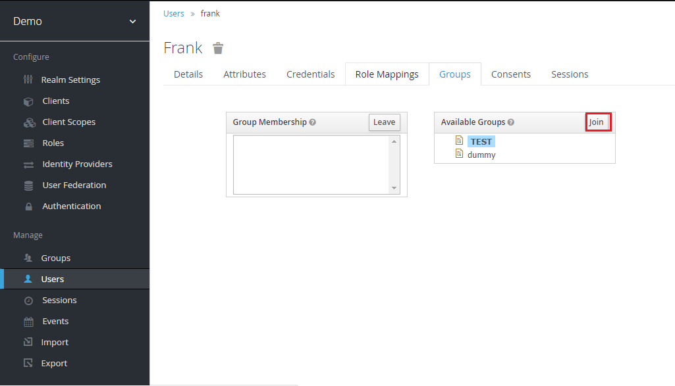Viewport: 675px width, 386px height.
Task: Switch to the Details tab
Action: coord(188,74)
